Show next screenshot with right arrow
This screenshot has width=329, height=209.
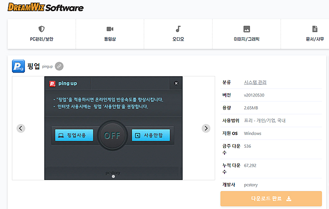(x=206, y=128)
